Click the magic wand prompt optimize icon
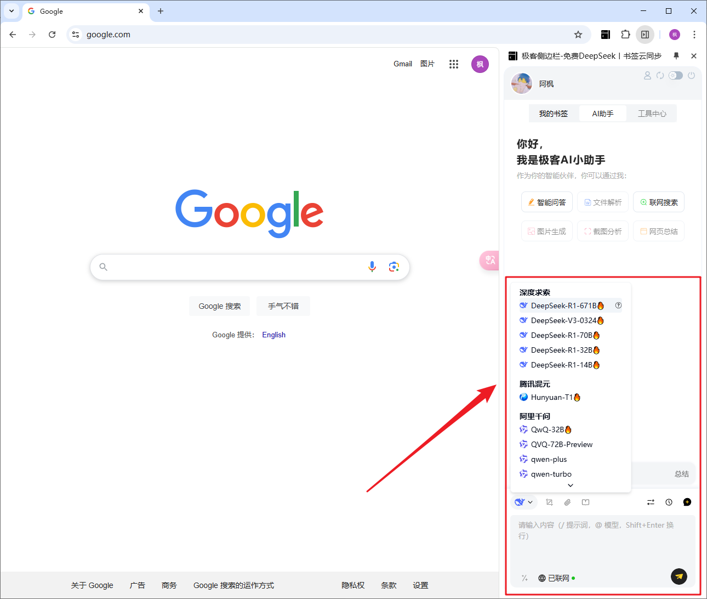The height and width of the screenshot is (599, 707). click(x=524, y=578)
